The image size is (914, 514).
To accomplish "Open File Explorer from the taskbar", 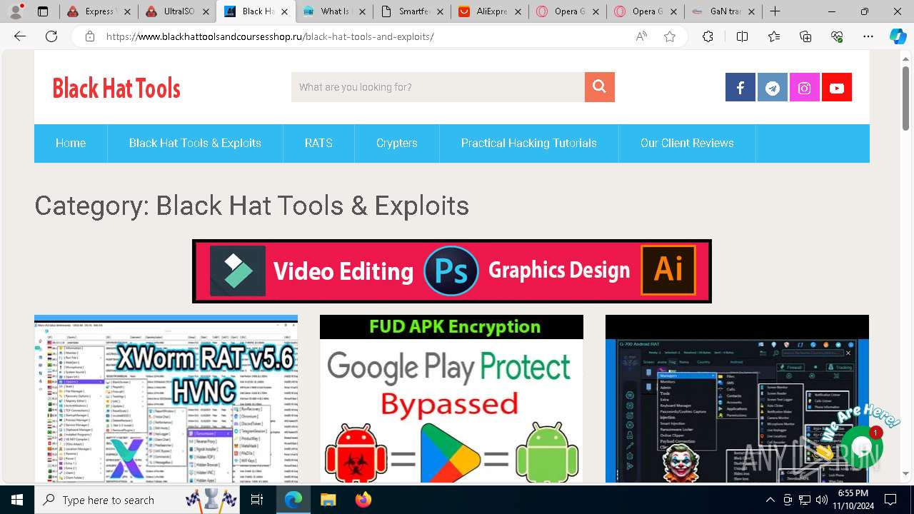I will tap(328, 500).
